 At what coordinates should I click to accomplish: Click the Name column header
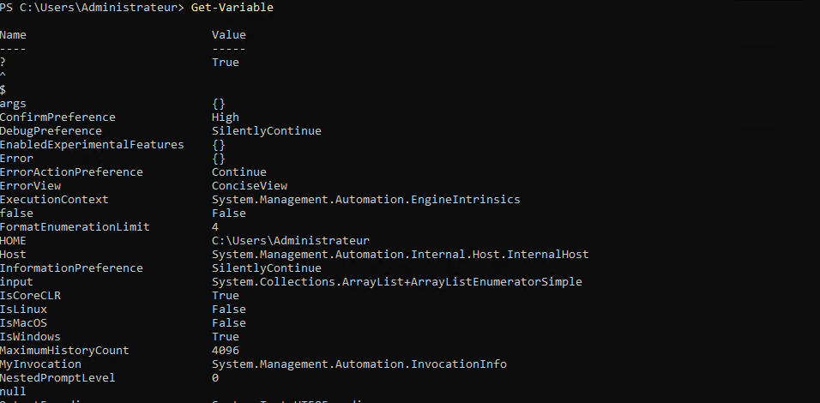(13, 35)
